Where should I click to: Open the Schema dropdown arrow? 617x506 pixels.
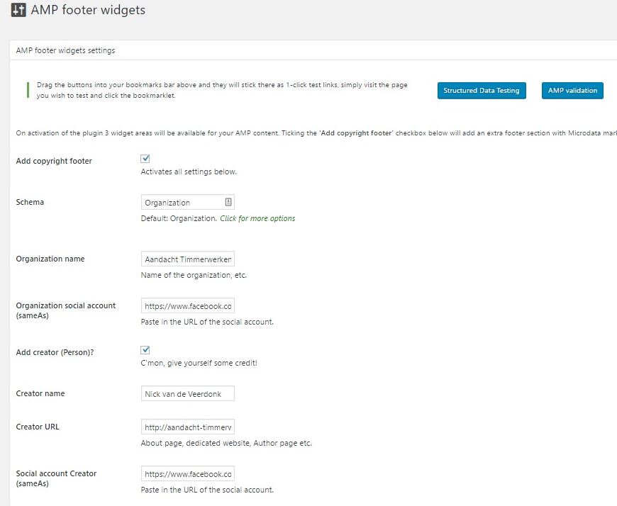pos(228,202)
